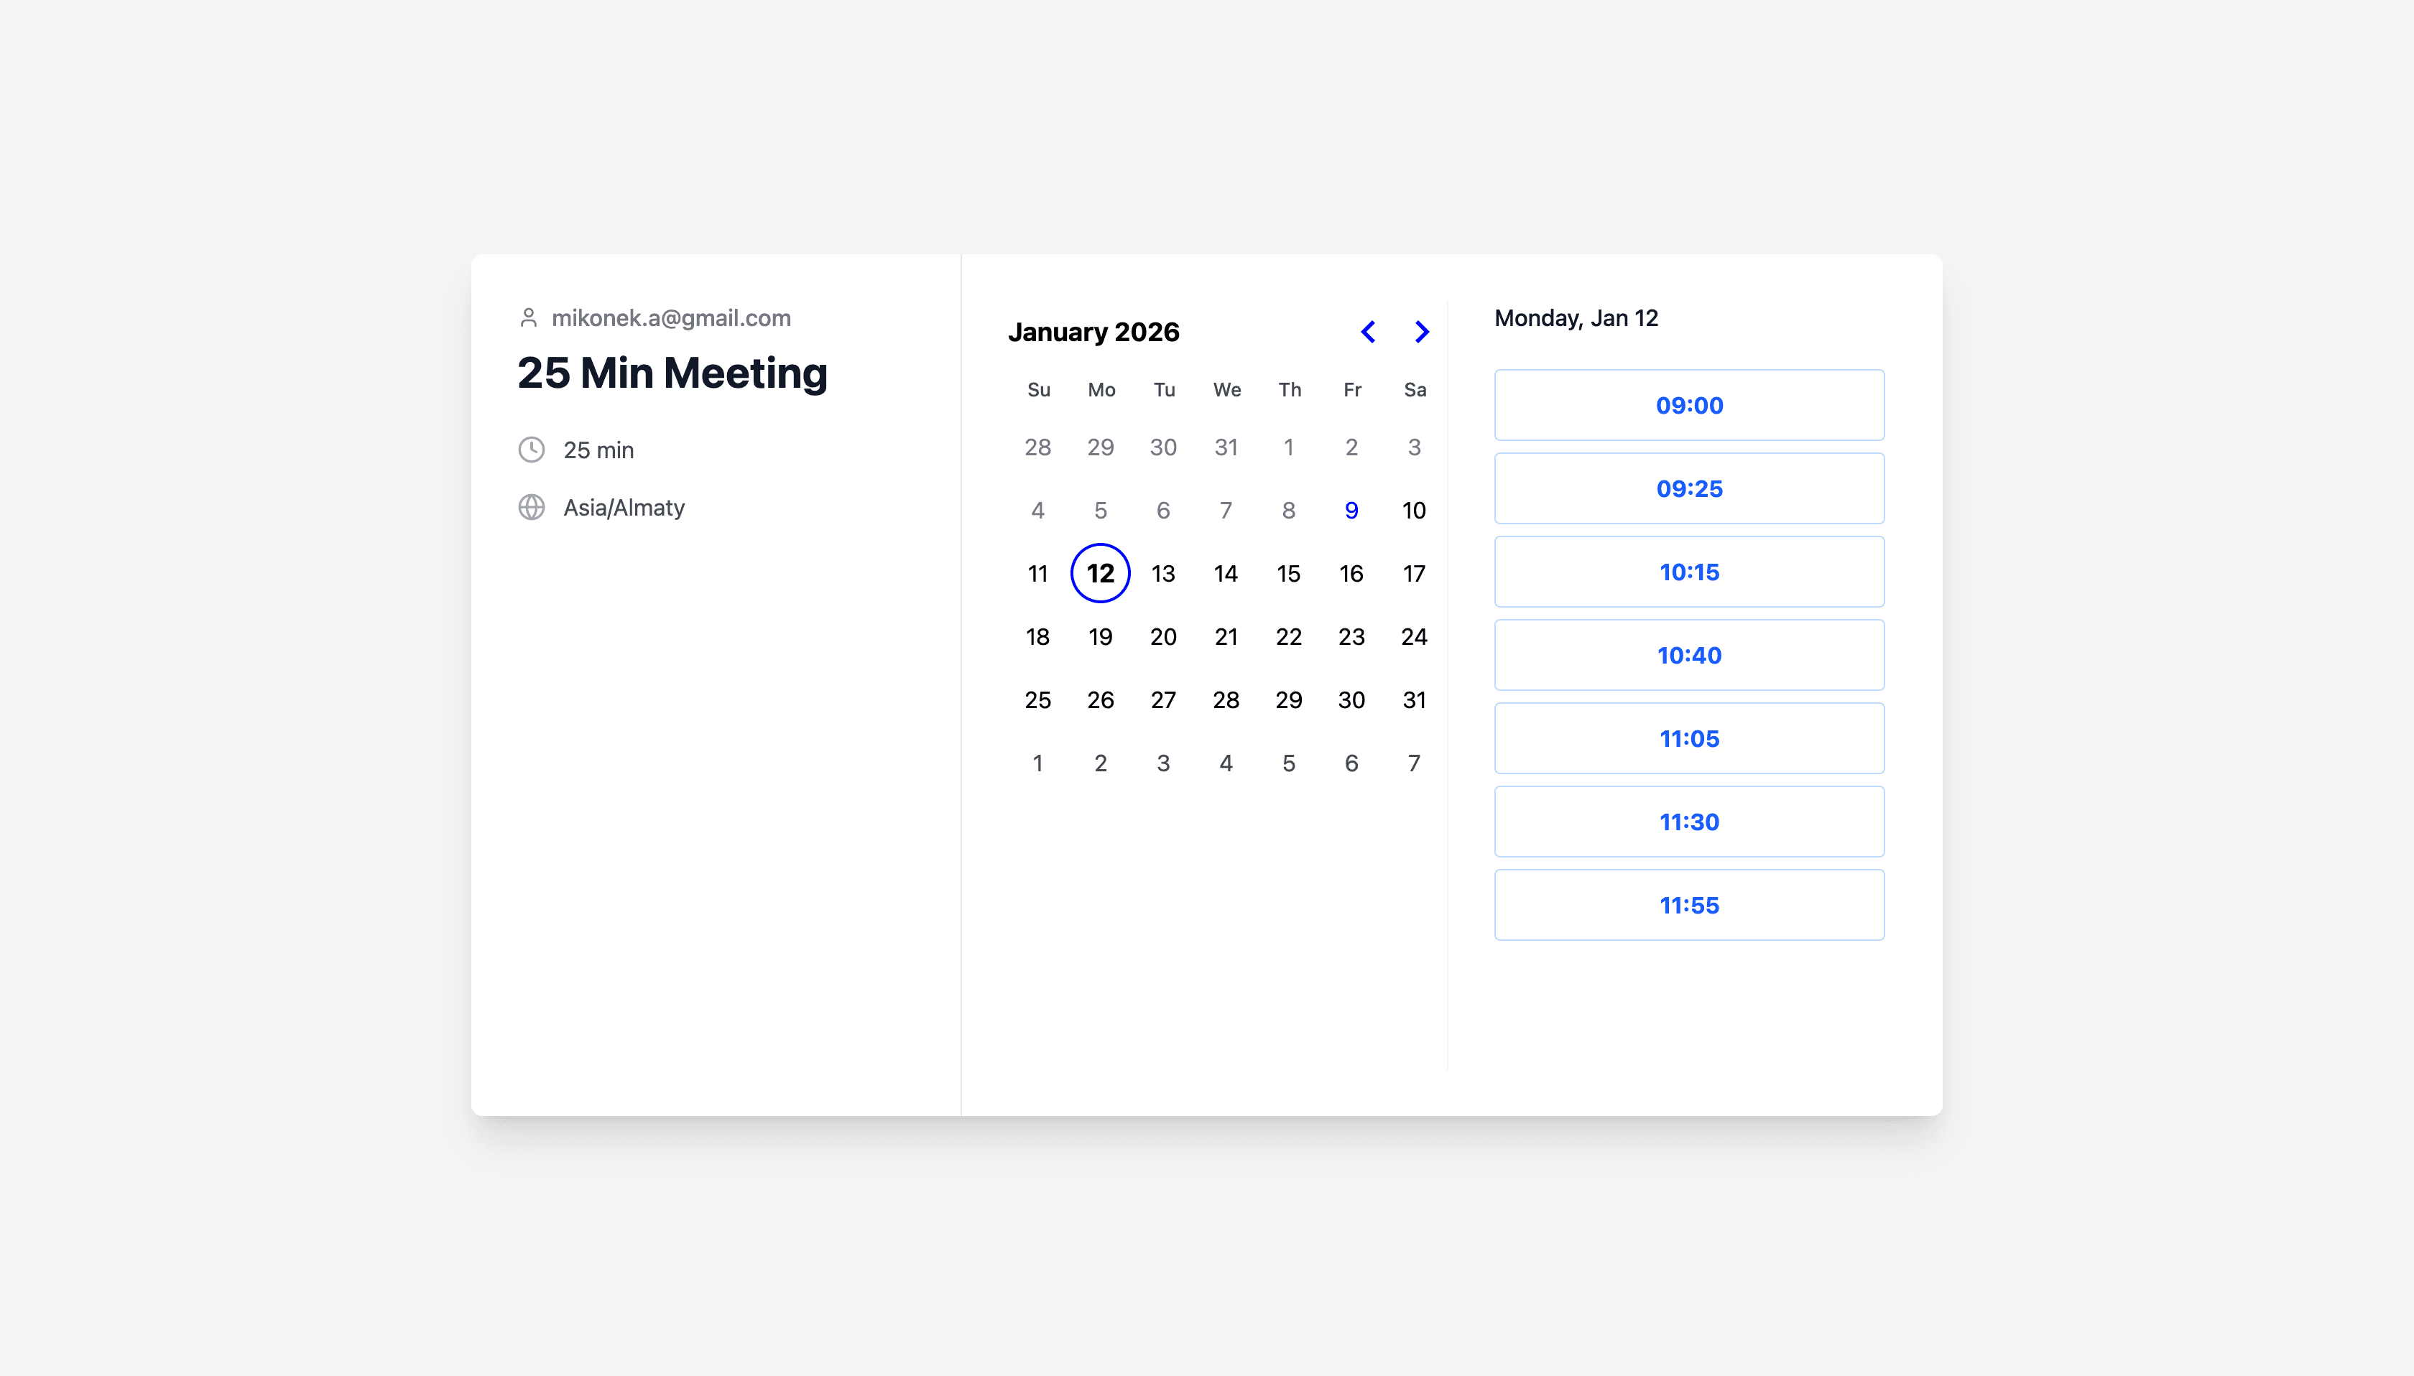Viewport: 2414px width, 1376px height.
Task: Click the user icon beside the email
Action: pos(528,317)
